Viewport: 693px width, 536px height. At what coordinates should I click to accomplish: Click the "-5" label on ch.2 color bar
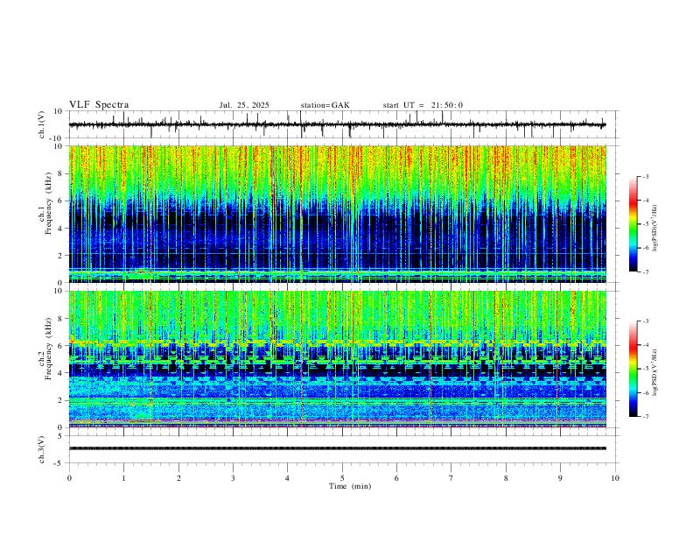coord(646,369)
